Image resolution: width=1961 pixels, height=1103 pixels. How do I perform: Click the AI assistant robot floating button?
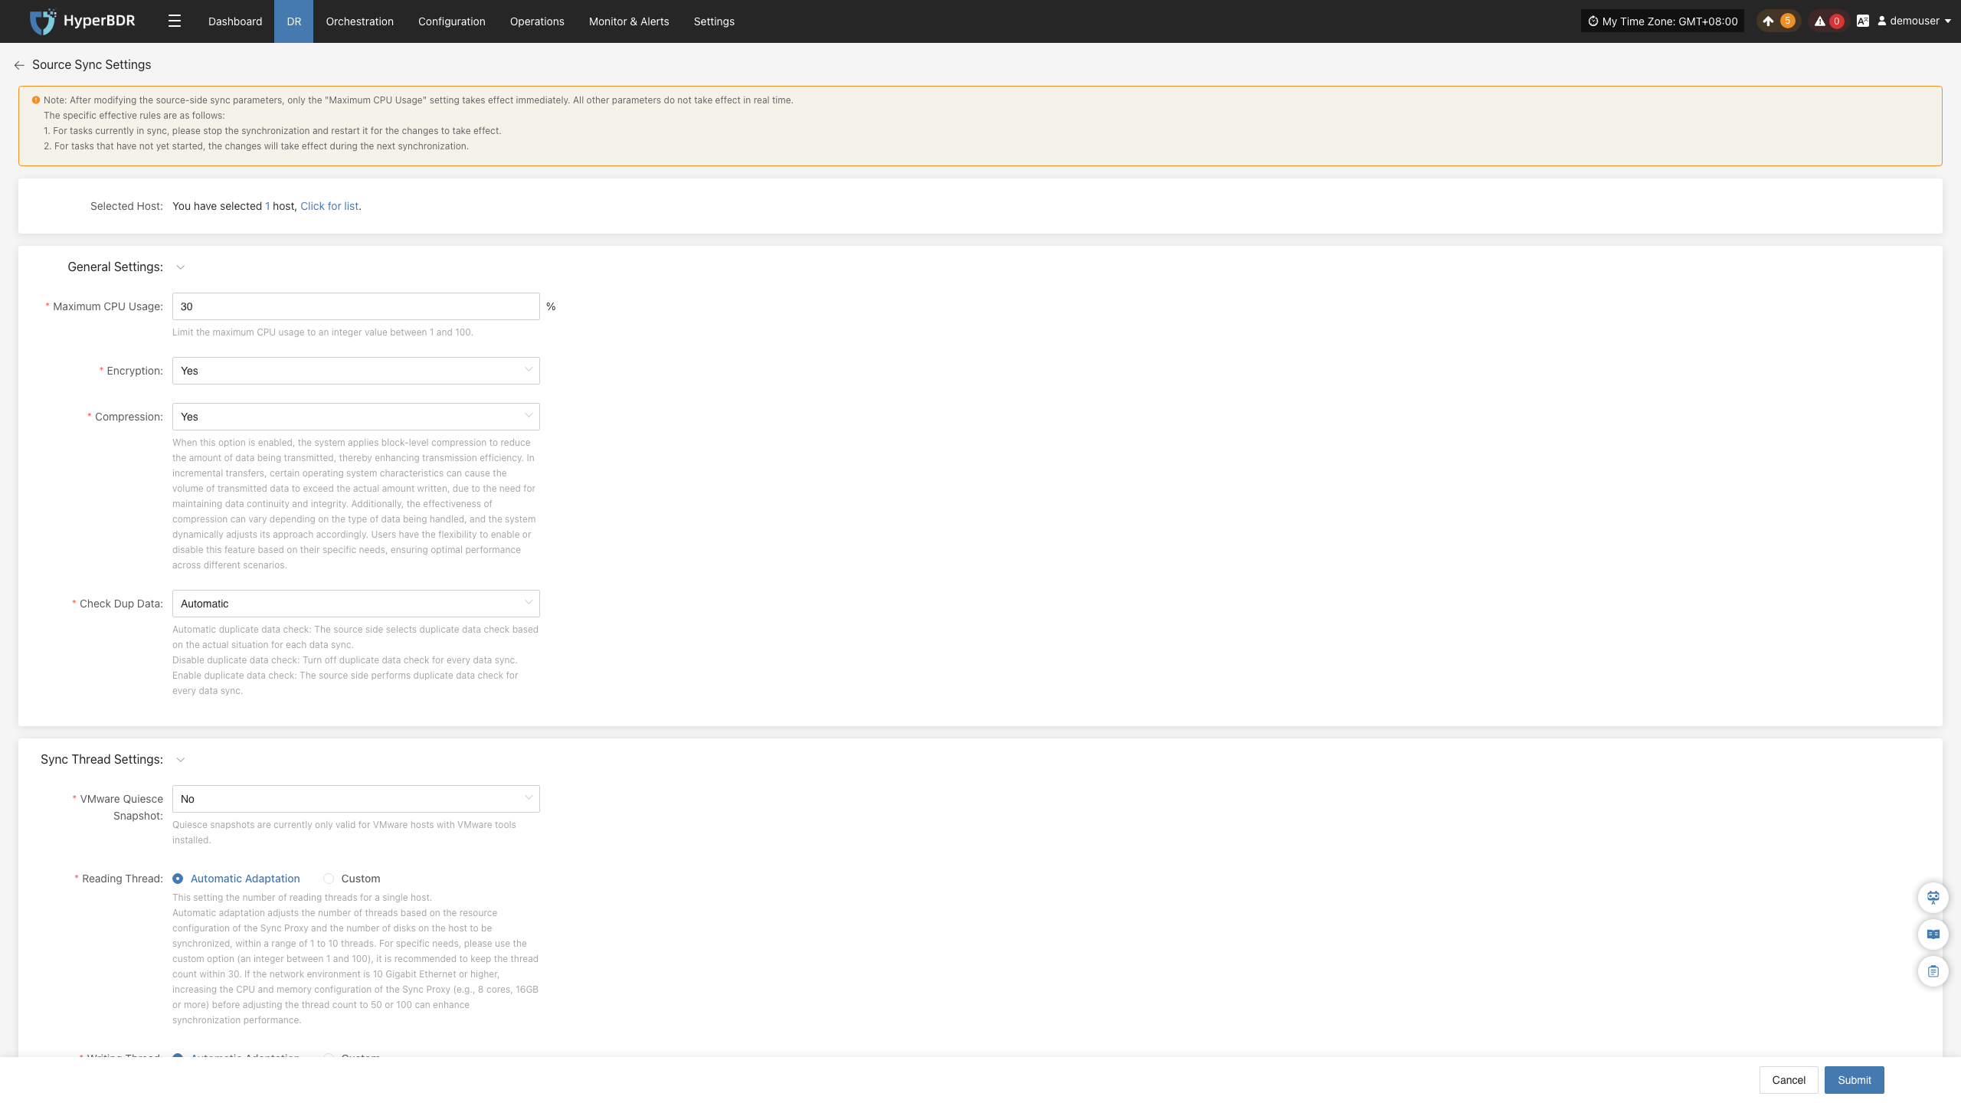[1933, 898]
